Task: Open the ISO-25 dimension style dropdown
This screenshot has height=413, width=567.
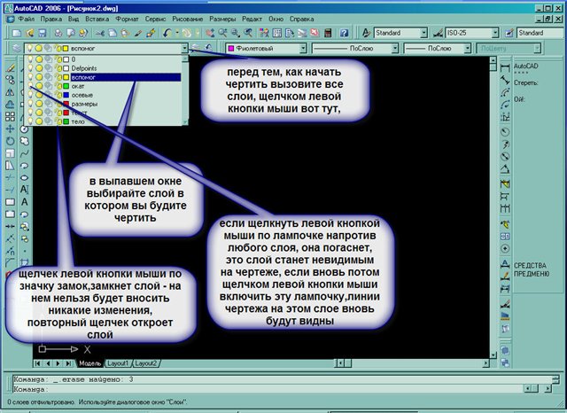Action: (x=495, y=33)
